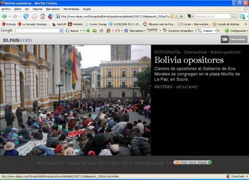This screenshot has height=180, width=249.
Task: Expand the Google search box dropdown
Action: pos(61,31)
